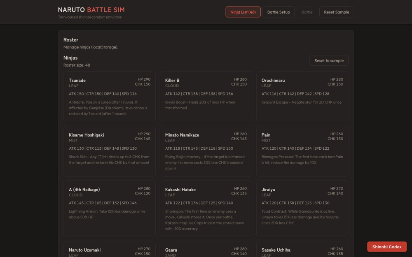Click the Shark Skin passive description
The height and width of the screenshot is (257, 412).
109,160
